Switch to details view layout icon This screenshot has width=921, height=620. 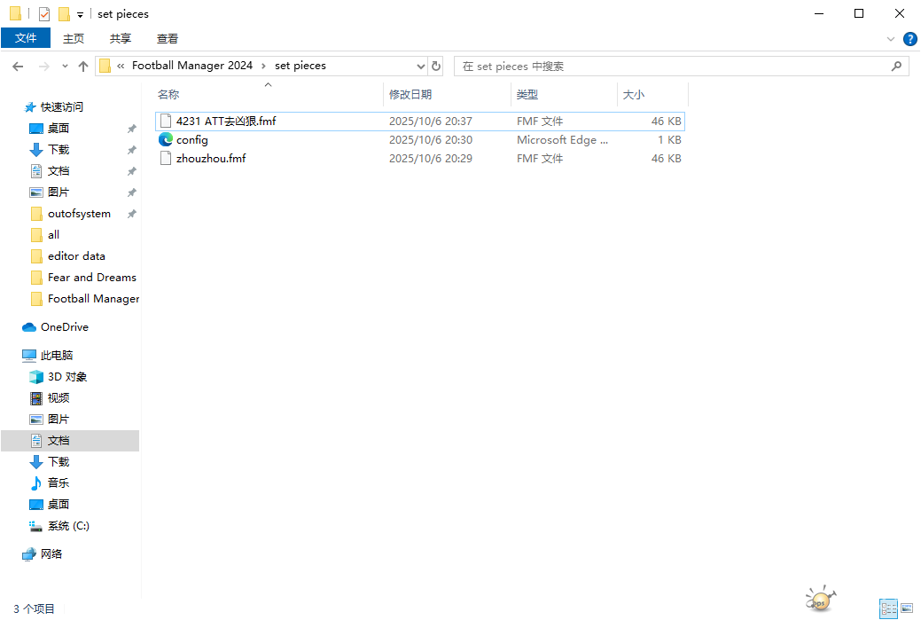pyautogui.click(x=887, y=608)
